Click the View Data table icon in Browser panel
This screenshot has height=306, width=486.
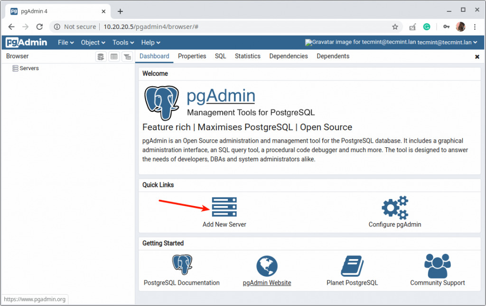click(114, 57)
